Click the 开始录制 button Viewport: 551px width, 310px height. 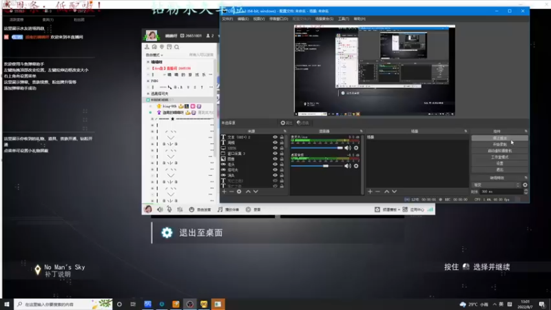[499, 145]
